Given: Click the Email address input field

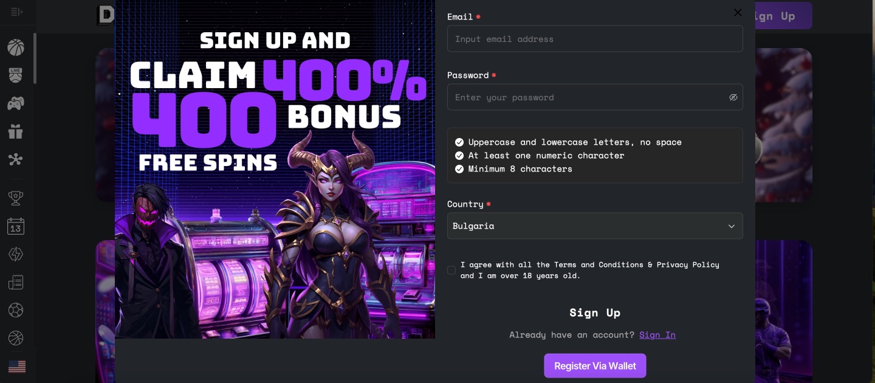Looking at the screenshot, I should [595, 38].
